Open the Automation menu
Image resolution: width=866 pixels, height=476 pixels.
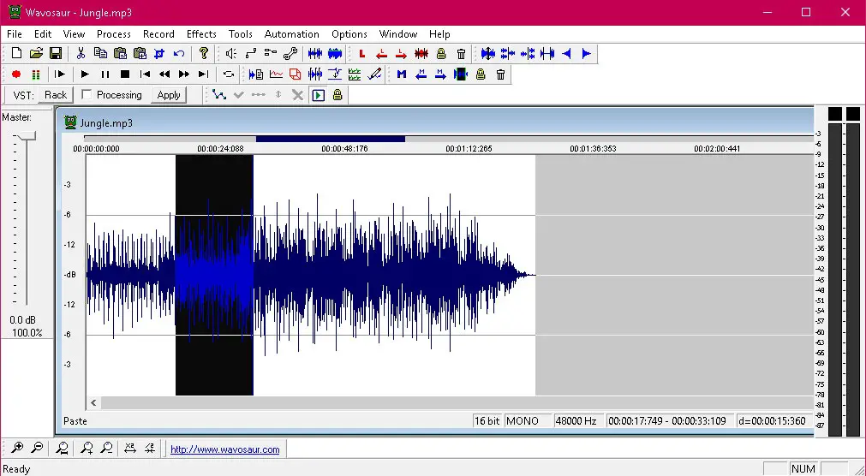coord(291,34)
